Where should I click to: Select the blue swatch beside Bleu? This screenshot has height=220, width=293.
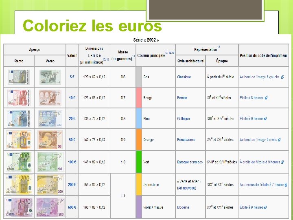pyautogui.click(x=139, y=119)
